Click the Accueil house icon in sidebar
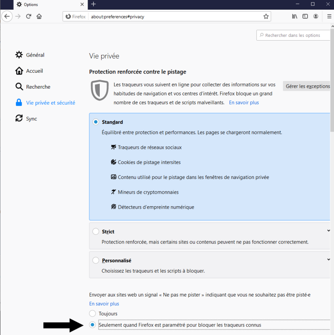The height and width of the screenshot is (335, 334). (x=19, y=71)
